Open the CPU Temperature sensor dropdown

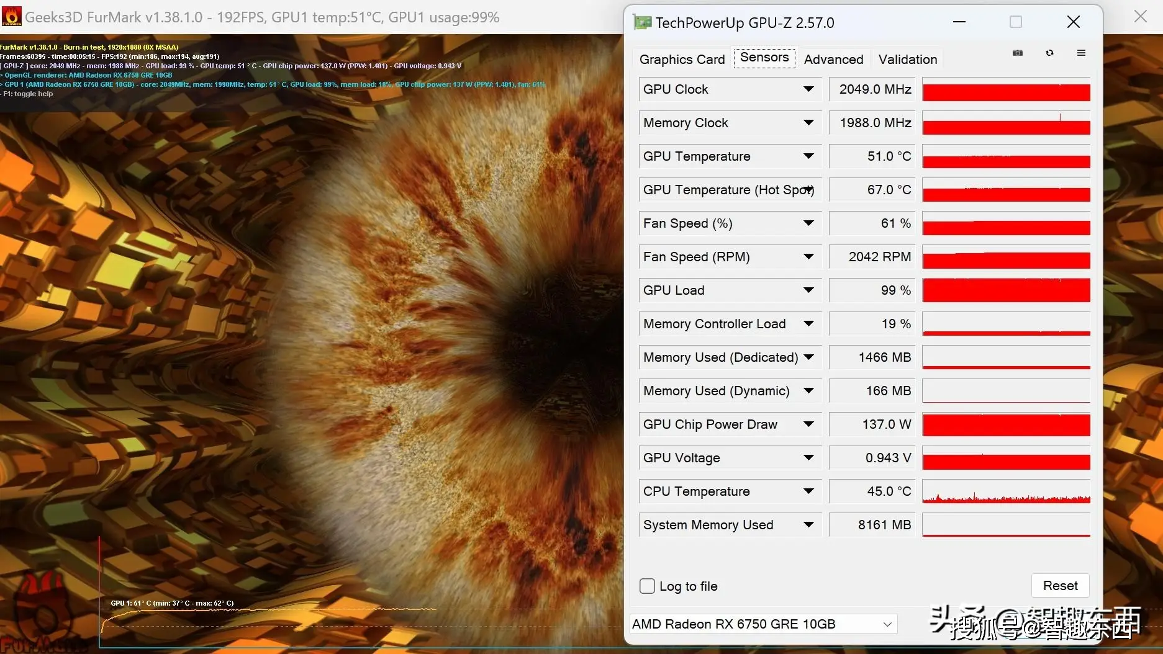(x=808, y=491)
